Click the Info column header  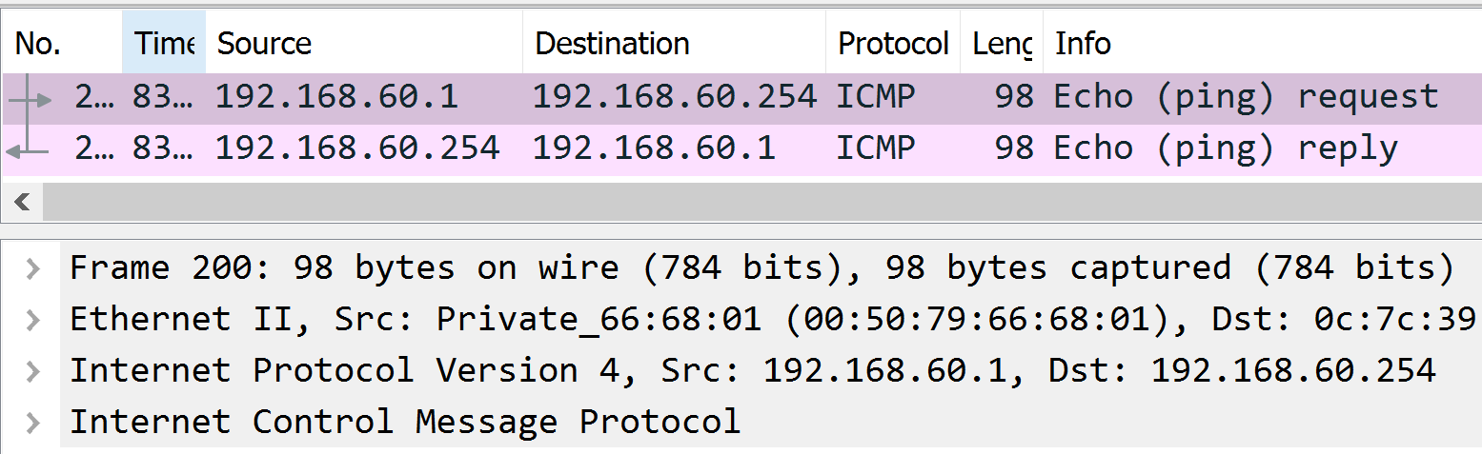pos(1262,43)
